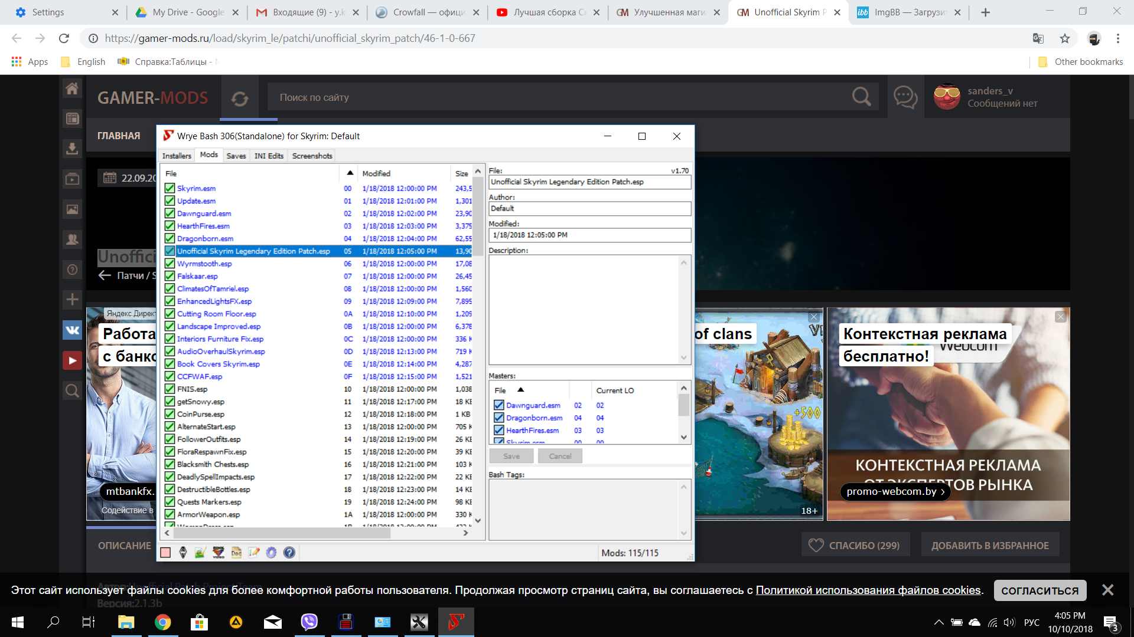Open the cookie policy link
The image size is (1134, 637).
pos(868,590)
